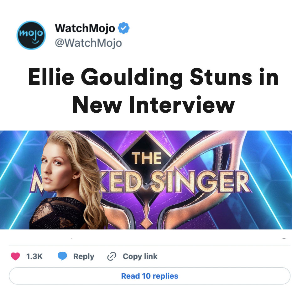Select the Reply text label
This screenshot has width=292, height=293.
(x=84, y=257)
